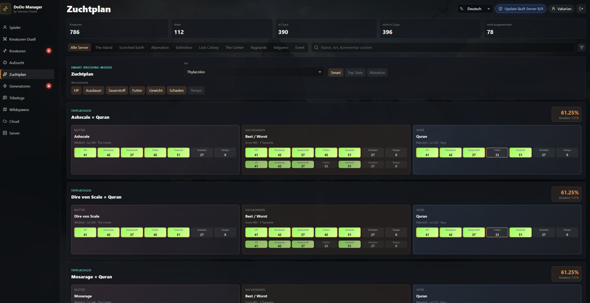
Task: Open Generatoren via lightning icon
Action: [x=5, y=86]
